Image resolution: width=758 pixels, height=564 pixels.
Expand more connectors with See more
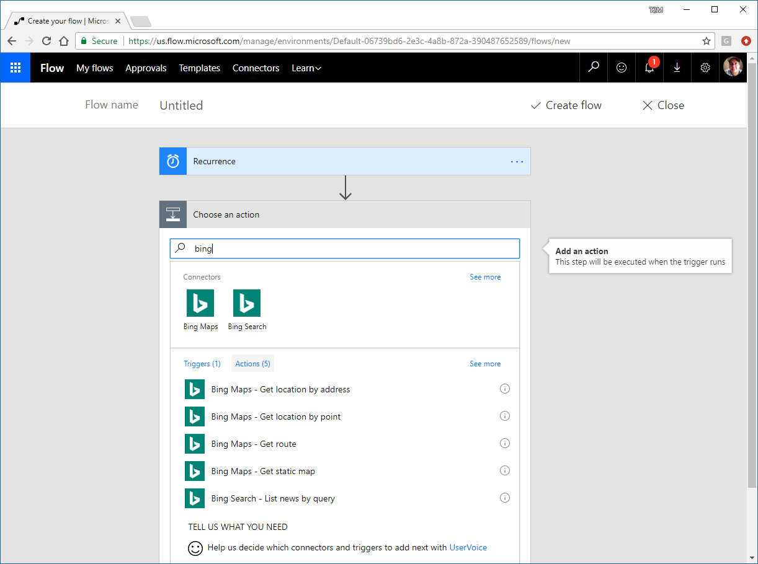pos(485,277)
